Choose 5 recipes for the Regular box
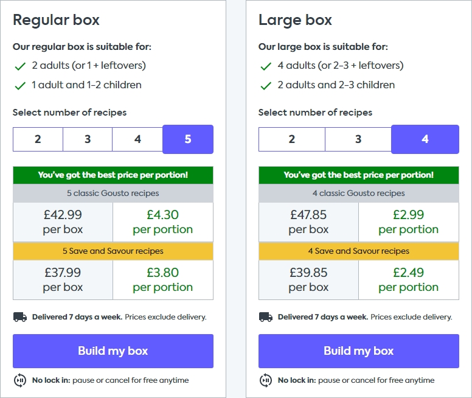The width and height of the screenshot is (472, 398). click(x=188, y=139)
